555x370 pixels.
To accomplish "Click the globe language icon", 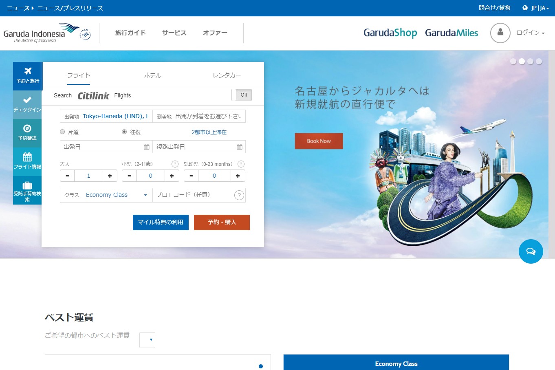I will click(x=525, y=8).
